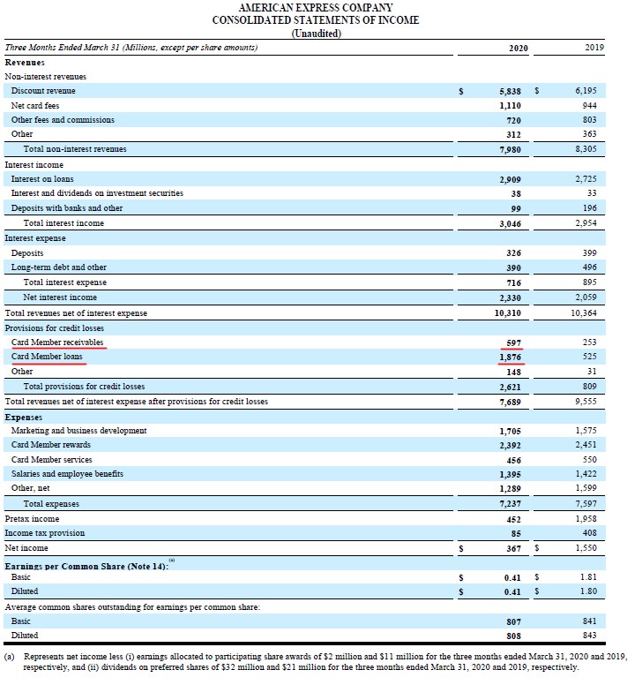Select the Interest on loans label

pyautogui.click(x=42, y=178)
